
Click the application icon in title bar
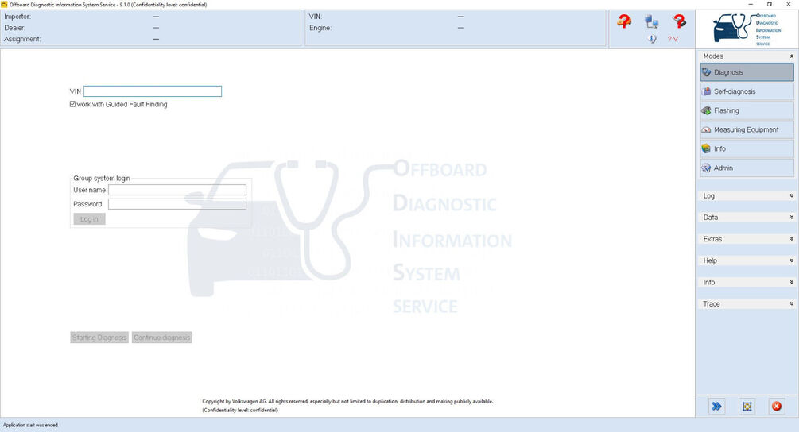click(x=4, y=4)
